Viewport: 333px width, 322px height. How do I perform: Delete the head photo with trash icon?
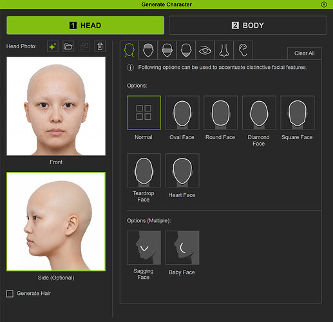[x=100, y=46]
